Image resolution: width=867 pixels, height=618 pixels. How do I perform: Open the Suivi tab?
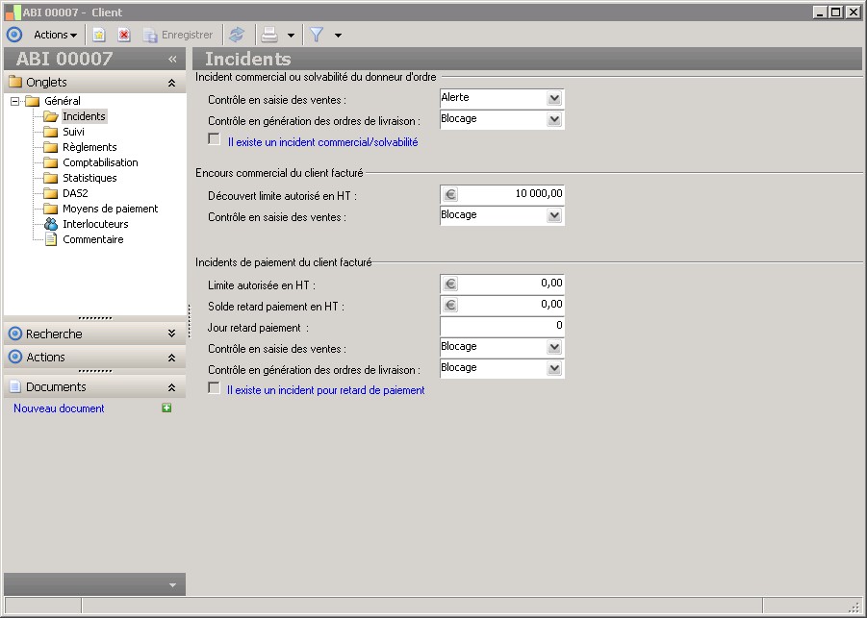(x=73, y=132)
